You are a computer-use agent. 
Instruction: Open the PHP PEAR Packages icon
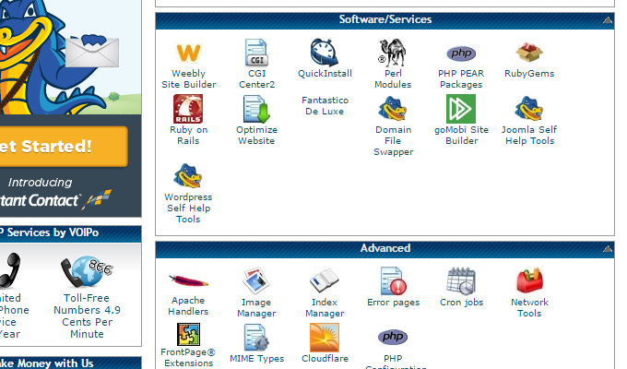[x=461, y=54]
